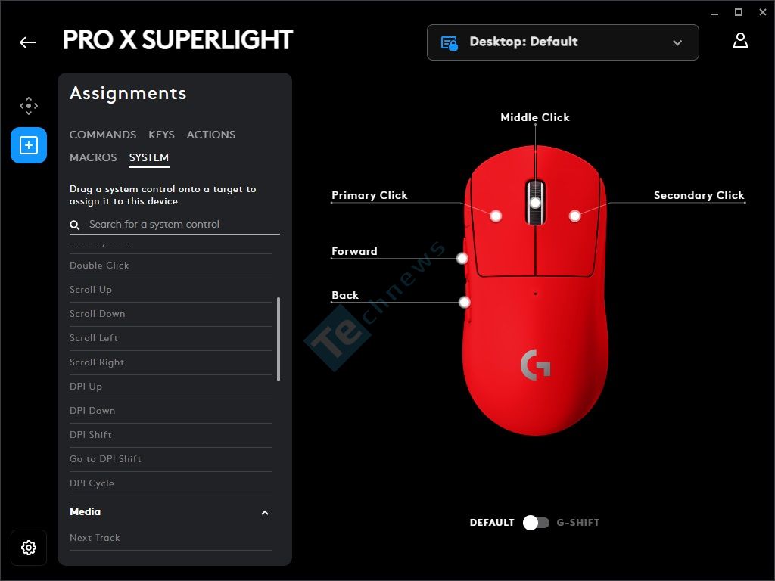
Task: Open the sensitivity DPI sidebar icon
Action: [29, 106]
